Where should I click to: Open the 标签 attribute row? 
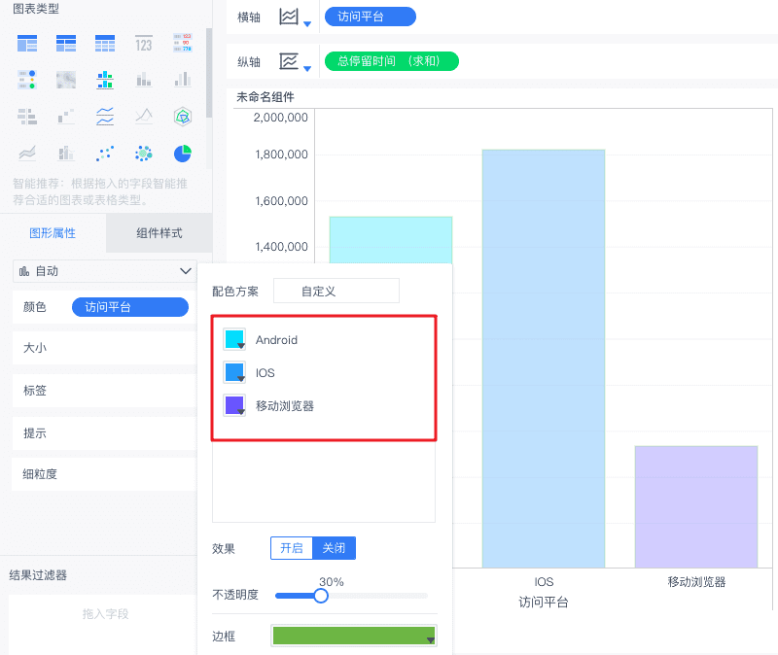tap(104, 391)
